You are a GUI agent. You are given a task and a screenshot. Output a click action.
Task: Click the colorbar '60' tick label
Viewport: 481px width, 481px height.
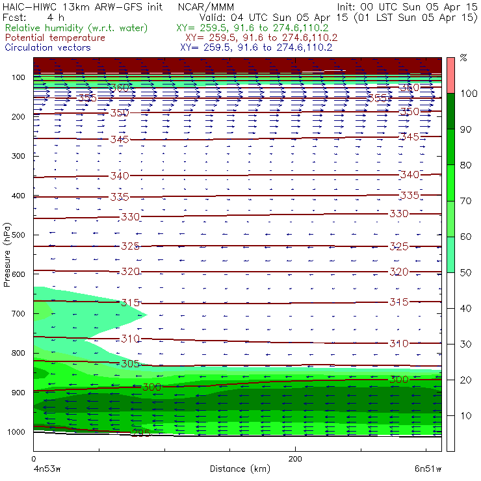465,237
